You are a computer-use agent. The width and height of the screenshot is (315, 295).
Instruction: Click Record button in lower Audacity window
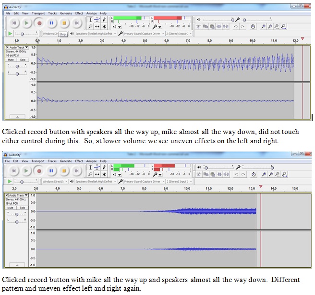point(39,171)
